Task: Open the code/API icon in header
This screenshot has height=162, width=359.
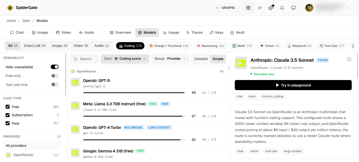Action: coord(260,8)
